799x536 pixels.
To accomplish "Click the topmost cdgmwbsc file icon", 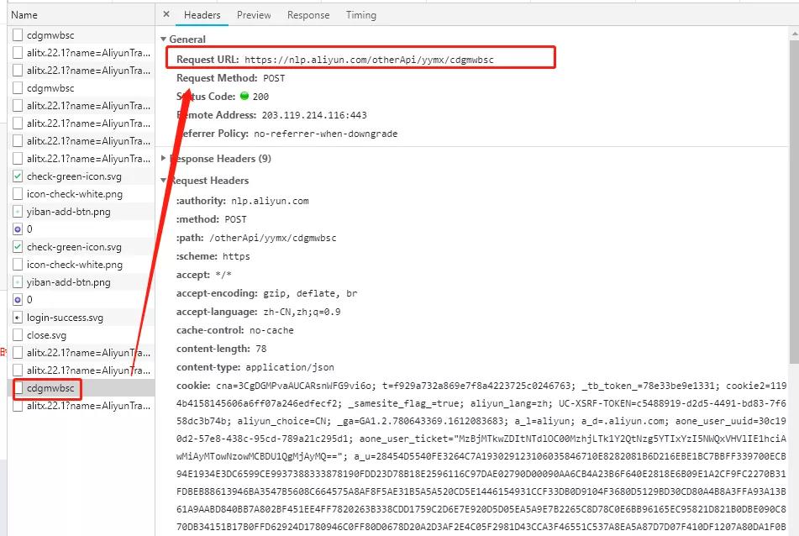I will click(x=18, y=35).
